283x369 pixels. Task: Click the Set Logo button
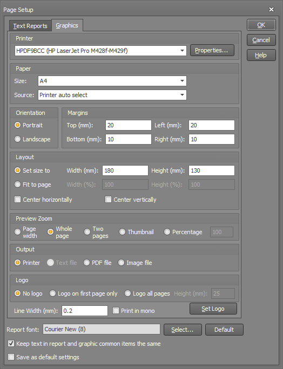pos(213,309)
